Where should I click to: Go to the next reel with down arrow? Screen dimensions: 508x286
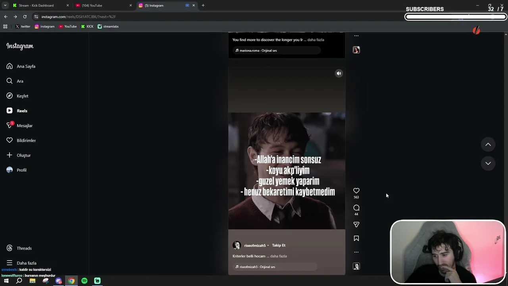488,163
